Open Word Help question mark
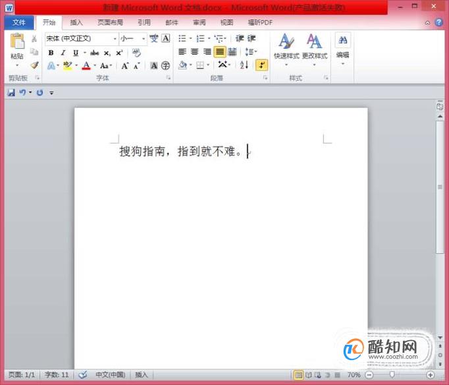This screenshot has height=385, width=449. 438,22
